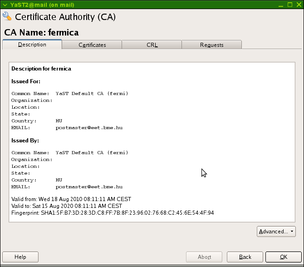Open the window menu arrow in title bar
This screenshot has height=267, width=304.
pyautogui.click(x=5, y=5)
